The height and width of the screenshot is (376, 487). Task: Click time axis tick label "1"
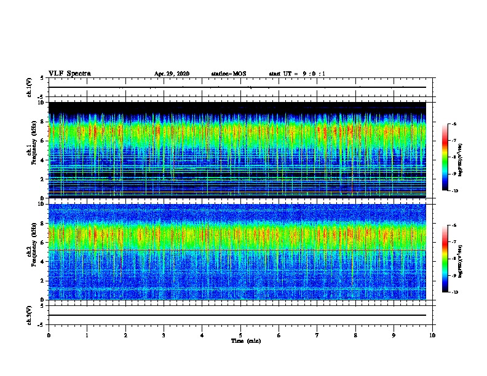point(87,335)
